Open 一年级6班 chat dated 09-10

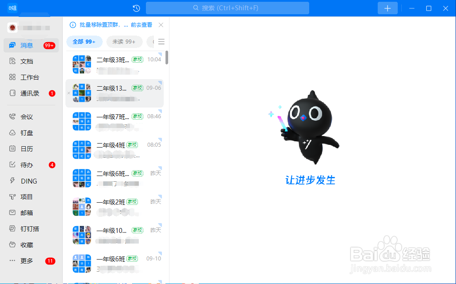(115, 264)
